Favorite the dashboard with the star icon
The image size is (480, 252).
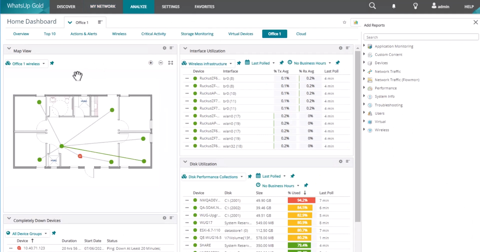click(x=344, y=22)
